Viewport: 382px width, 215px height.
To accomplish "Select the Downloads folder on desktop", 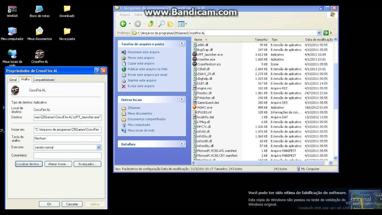I will coord(67,11).
